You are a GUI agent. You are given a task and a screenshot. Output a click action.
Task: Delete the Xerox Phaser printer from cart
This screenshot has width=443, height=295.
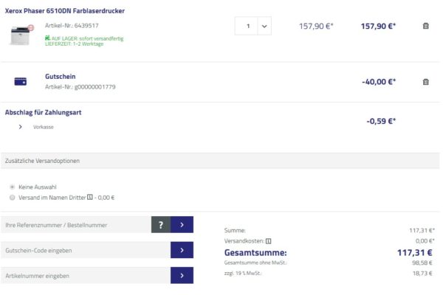click(425, 27)
